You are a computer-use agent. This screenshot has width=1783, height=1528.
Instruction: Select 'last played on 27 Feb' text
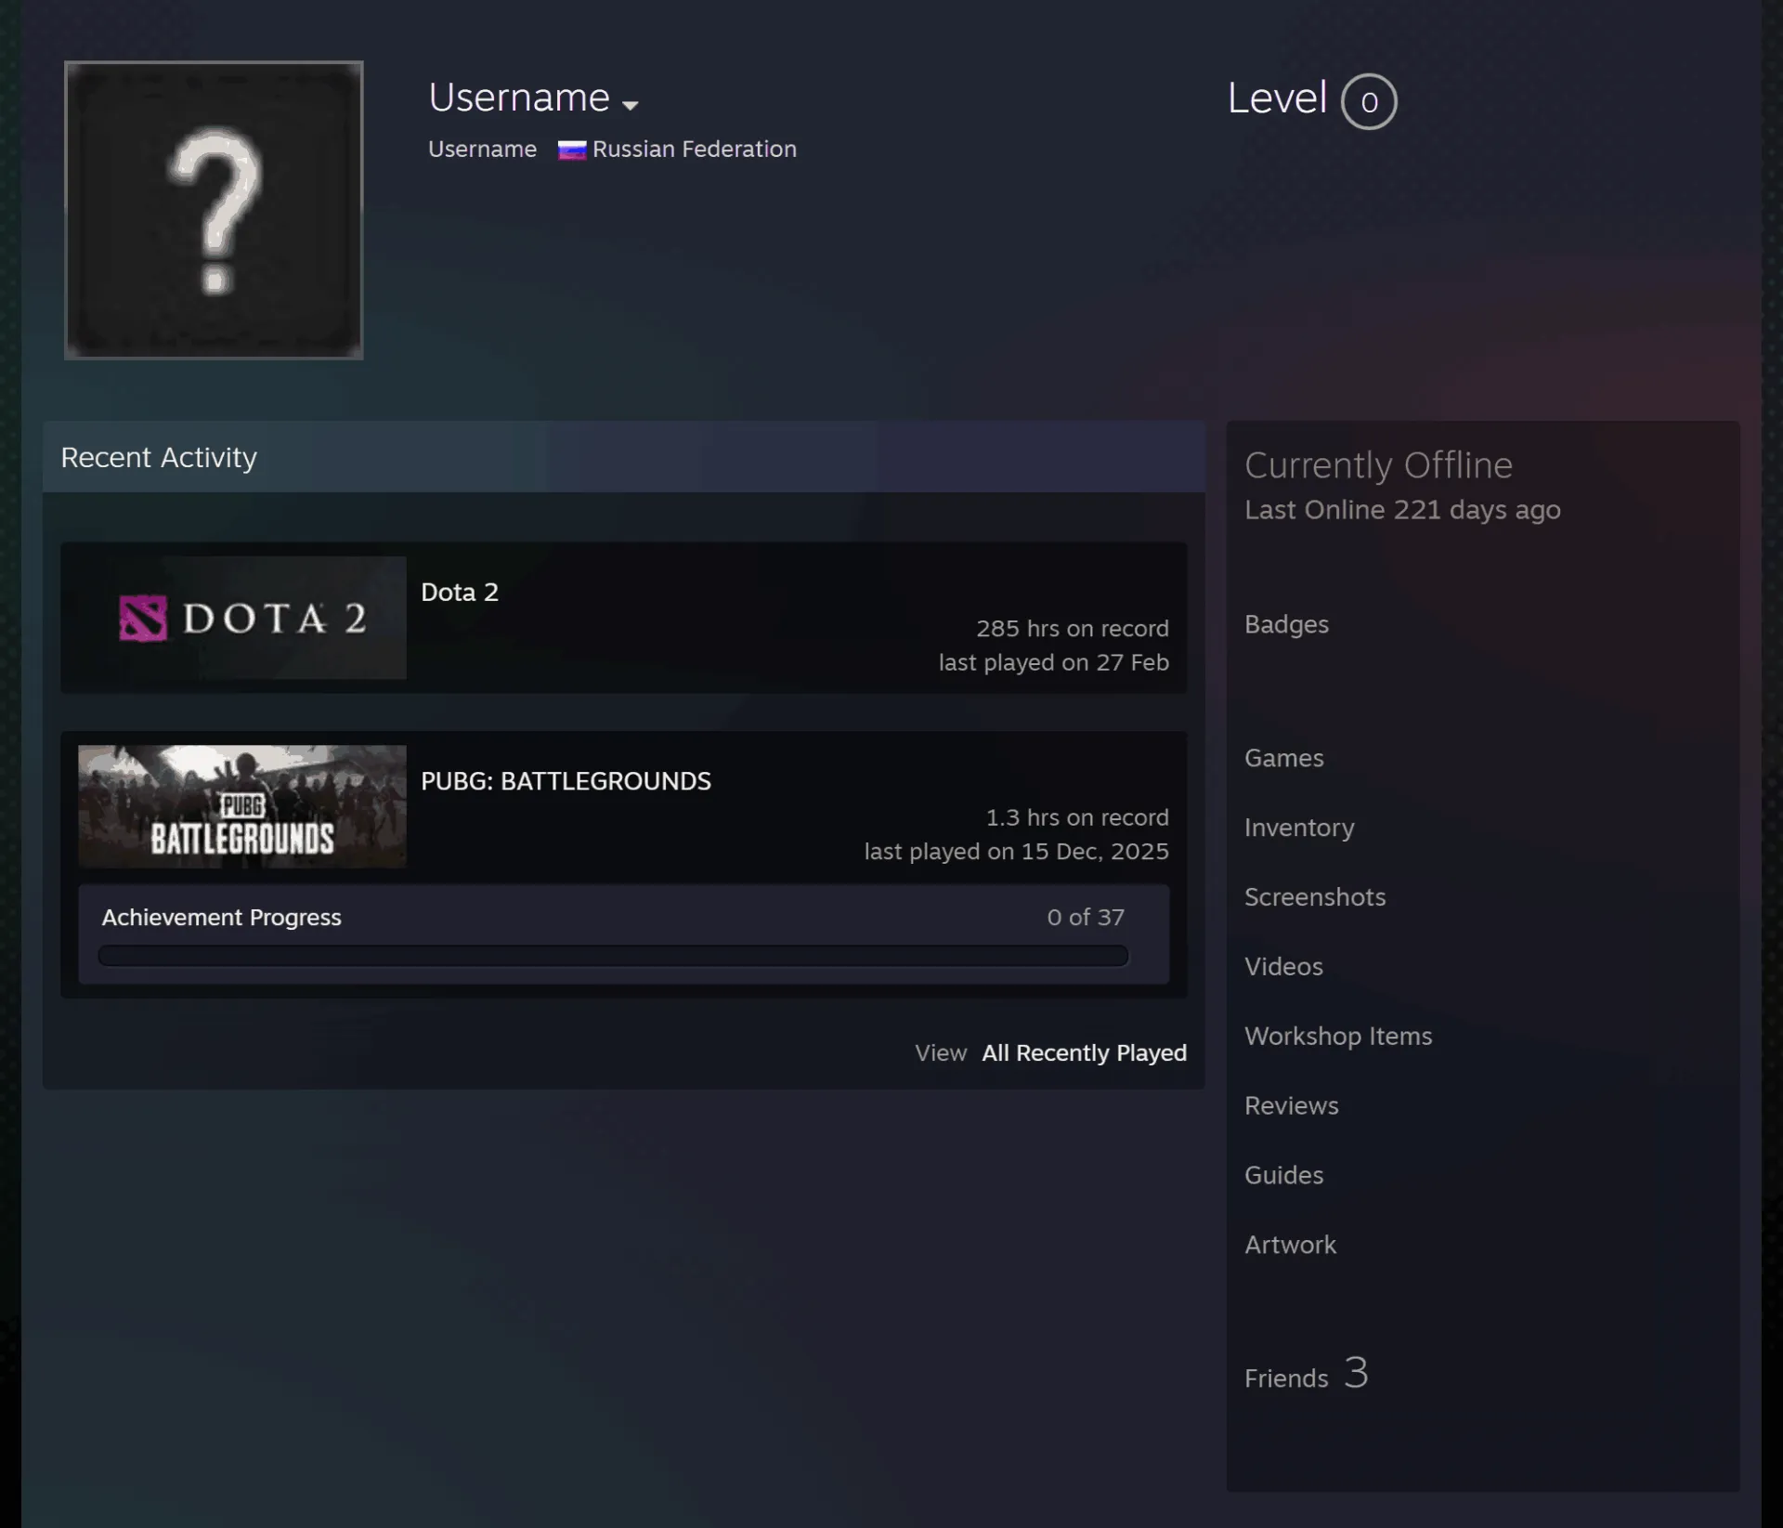coord(1053,662)
